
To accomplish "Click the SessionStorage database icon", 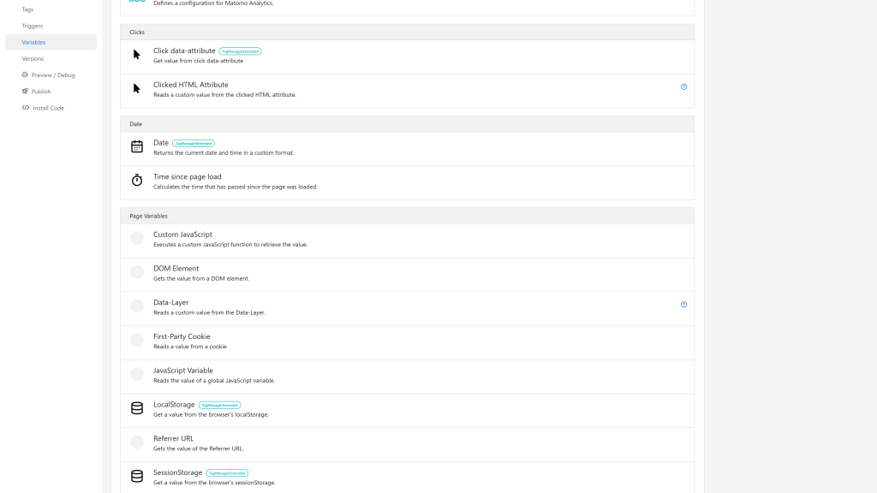I will (x=136, y=476).
